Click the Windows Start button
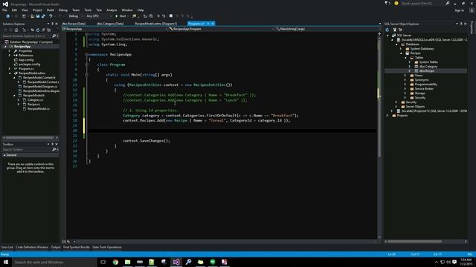The height and width of the screenshot is (267, 476). 6,262
